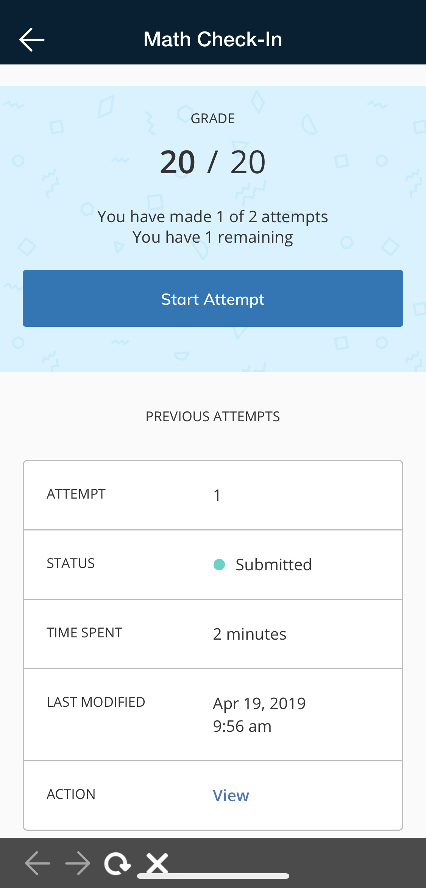The image size is (426, 888).
Task: Click the Math Check-In page title
Action: (x=213, y=39)
